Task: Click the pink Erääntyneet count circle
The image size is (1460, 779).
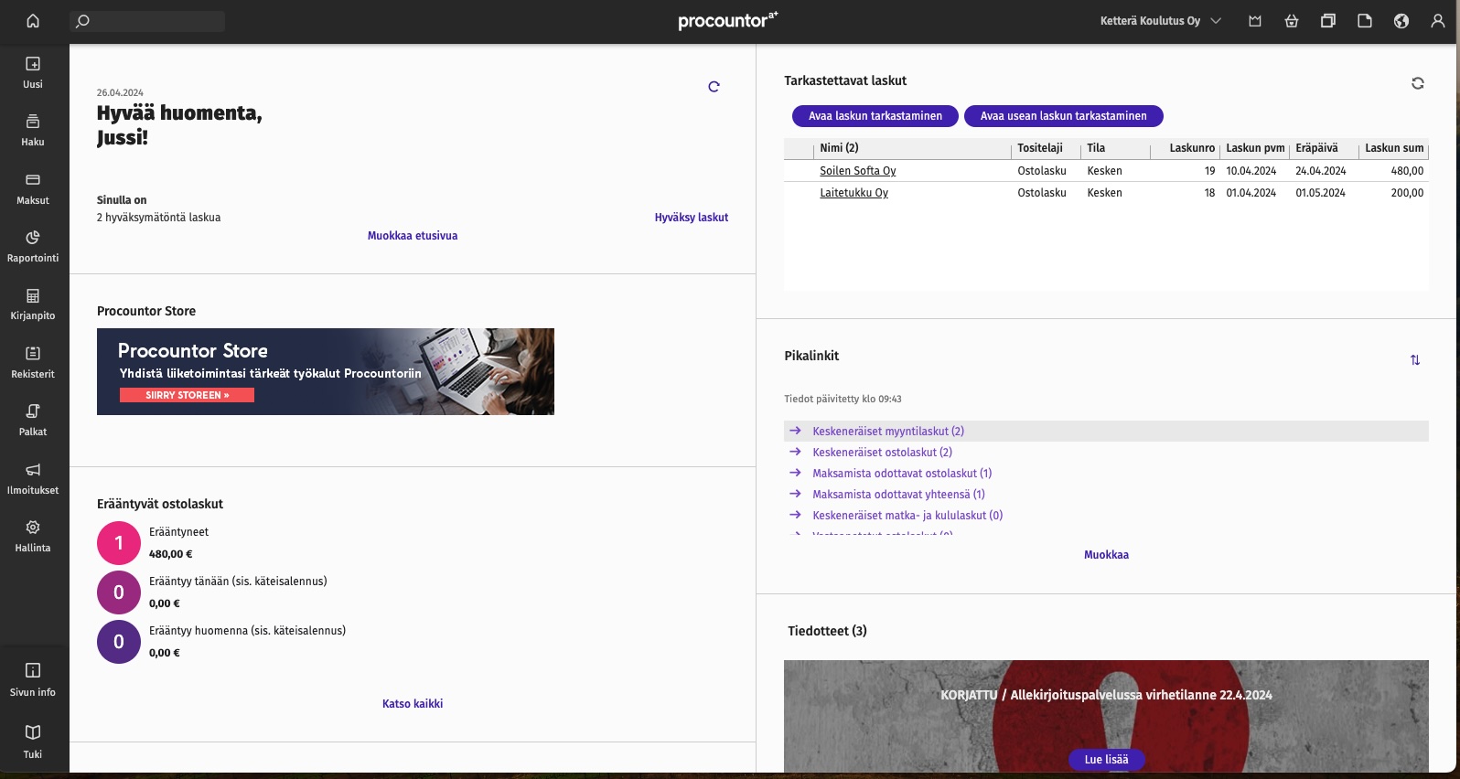Action: (x=119, y=543)
